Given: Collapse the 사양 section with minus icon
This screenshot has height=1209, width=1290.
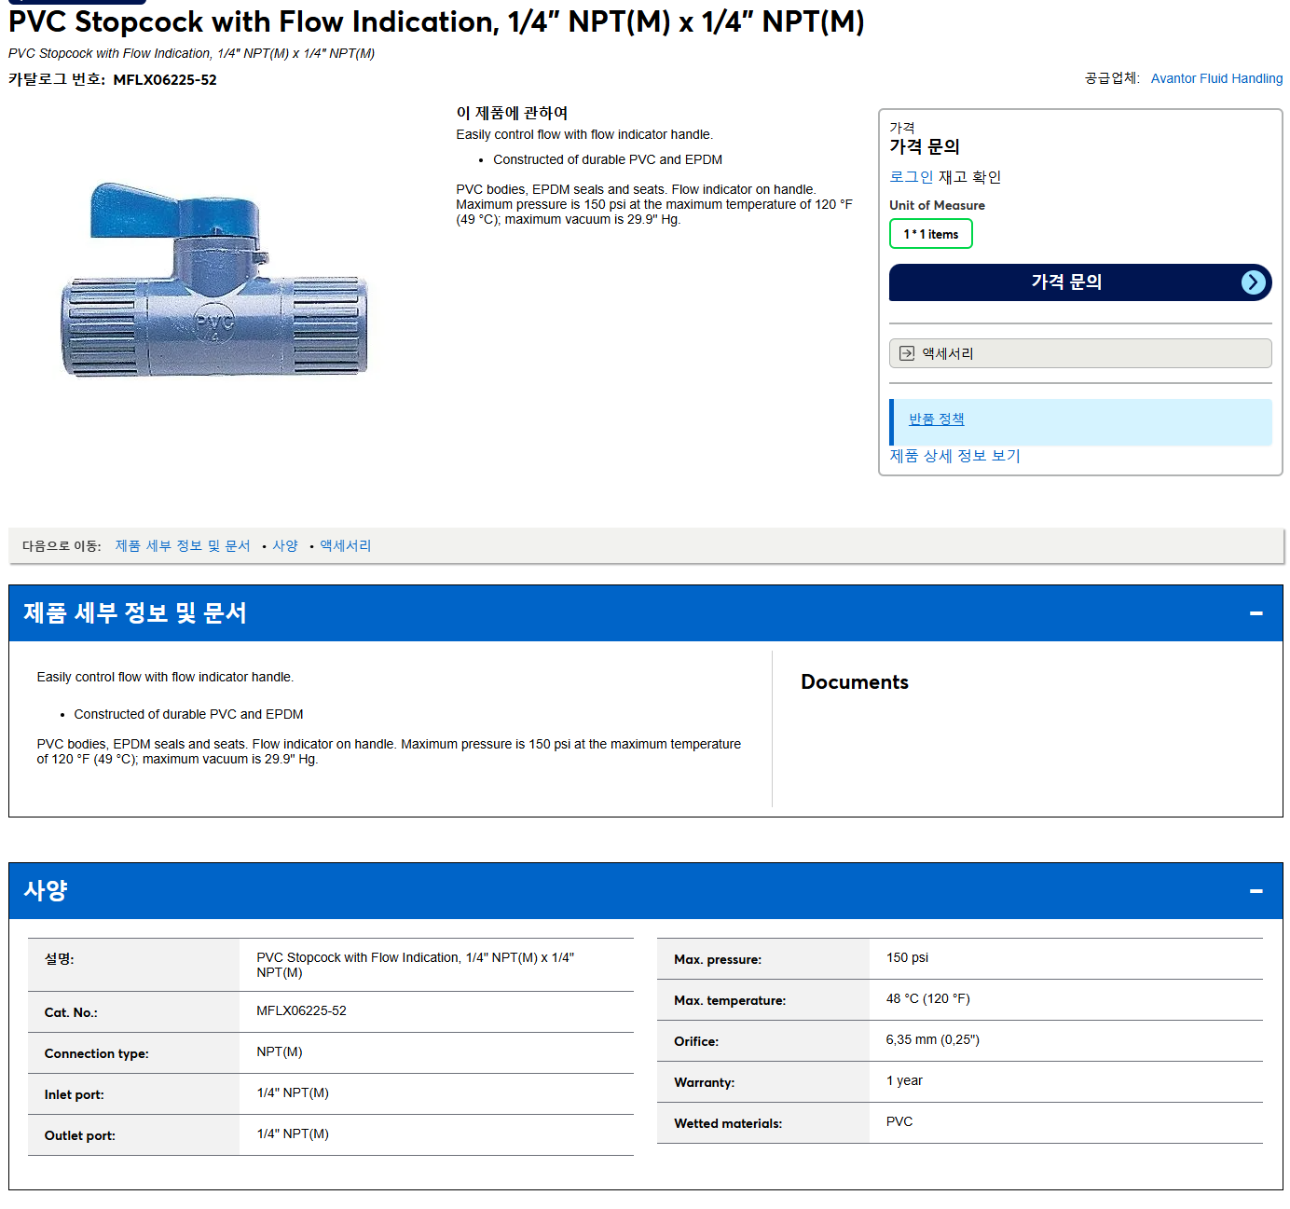Looking at the screenshot, I should pyautogui.click(x=1256, y=891).
